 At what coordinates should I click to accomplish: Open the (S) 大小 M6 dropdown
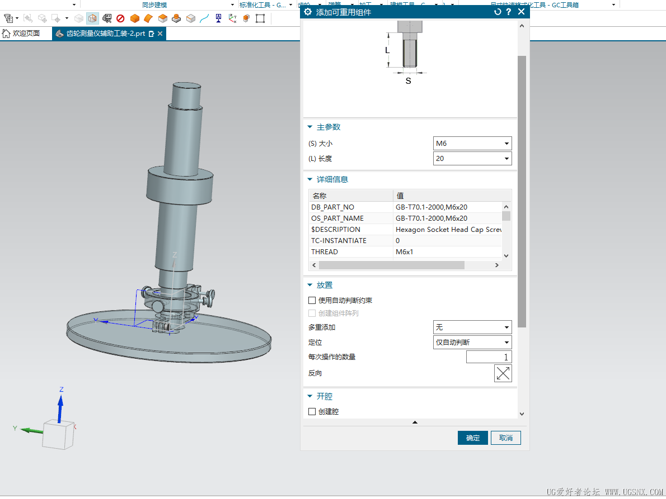(x=472, y=144)
